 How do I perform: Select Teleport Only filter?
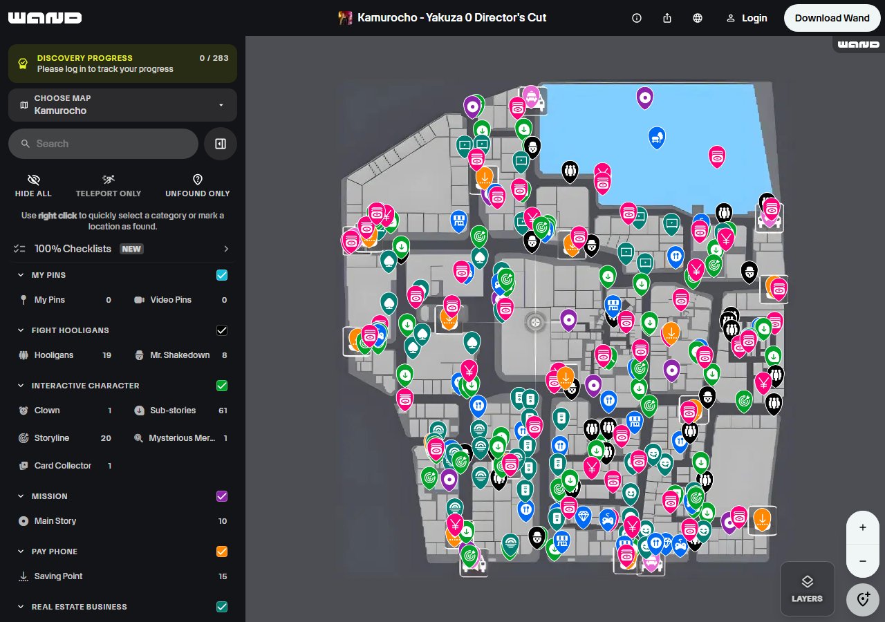tap(108, 185)
